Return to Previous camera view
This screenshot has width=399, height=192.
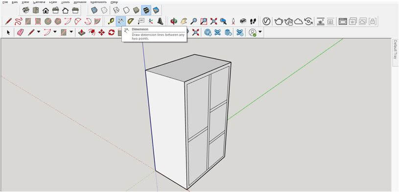[223, 22]
